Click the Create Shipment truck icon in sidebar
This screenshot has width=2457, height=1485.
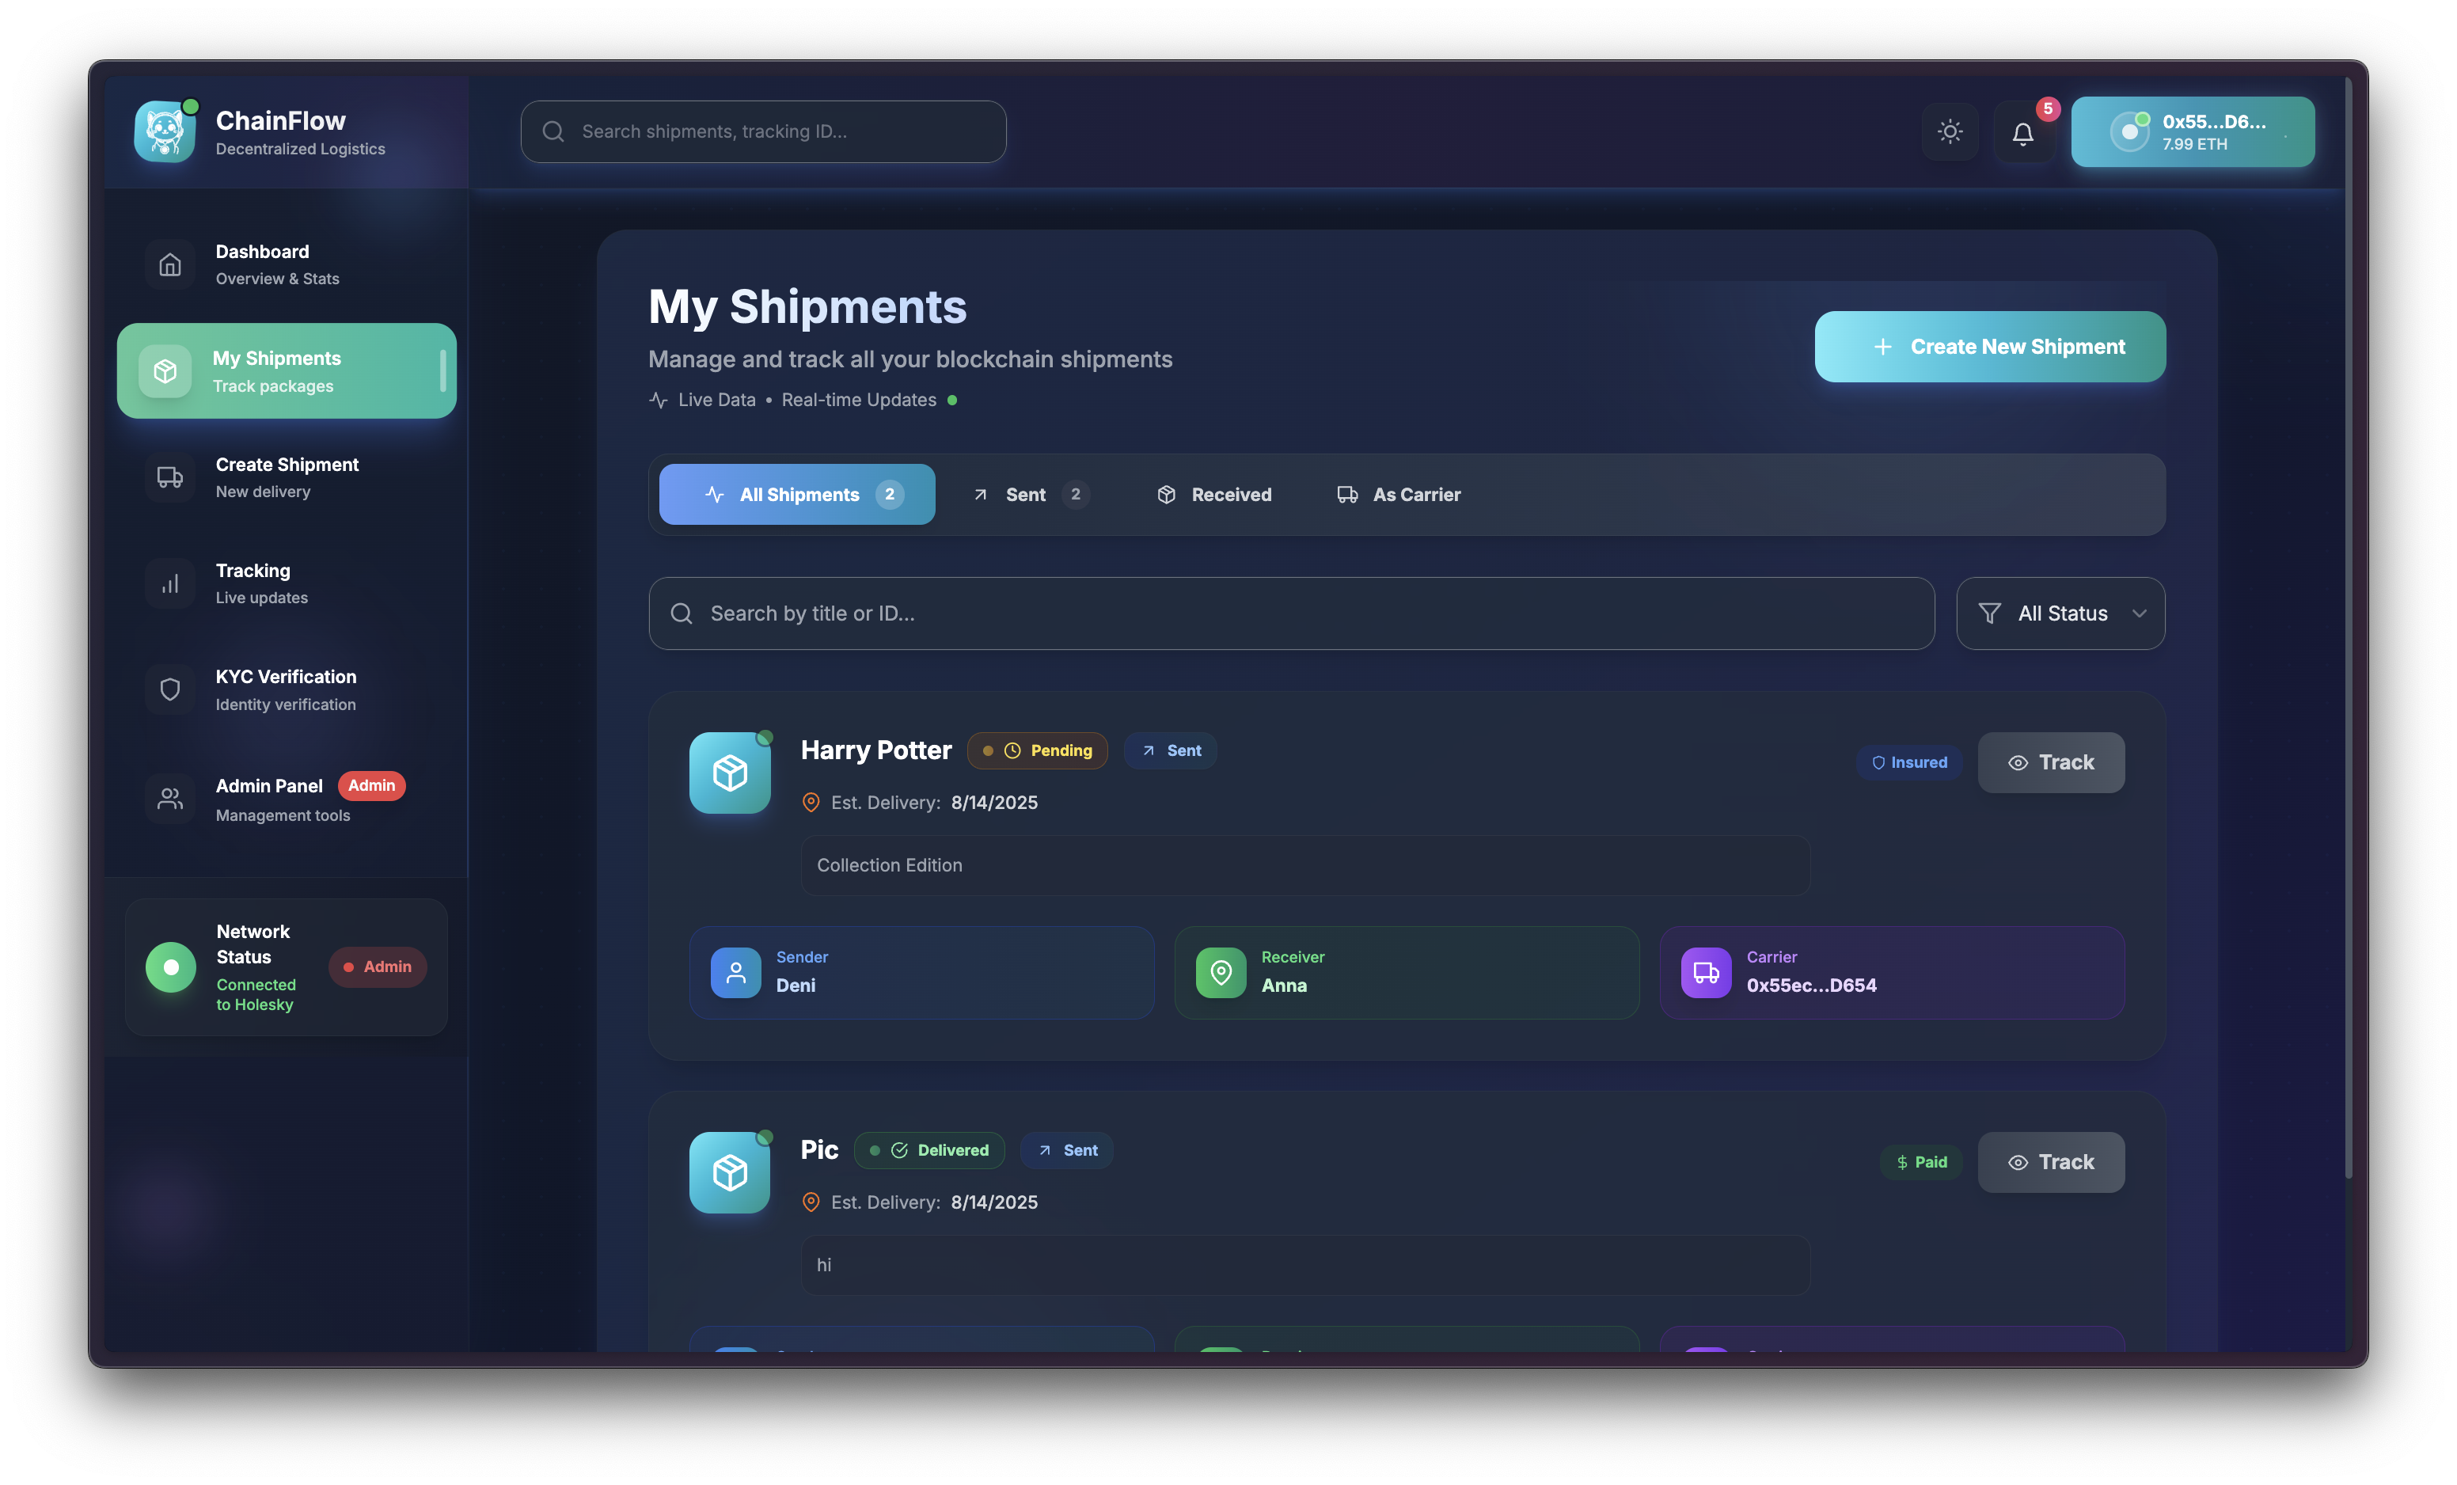click(x=169, y=477)
